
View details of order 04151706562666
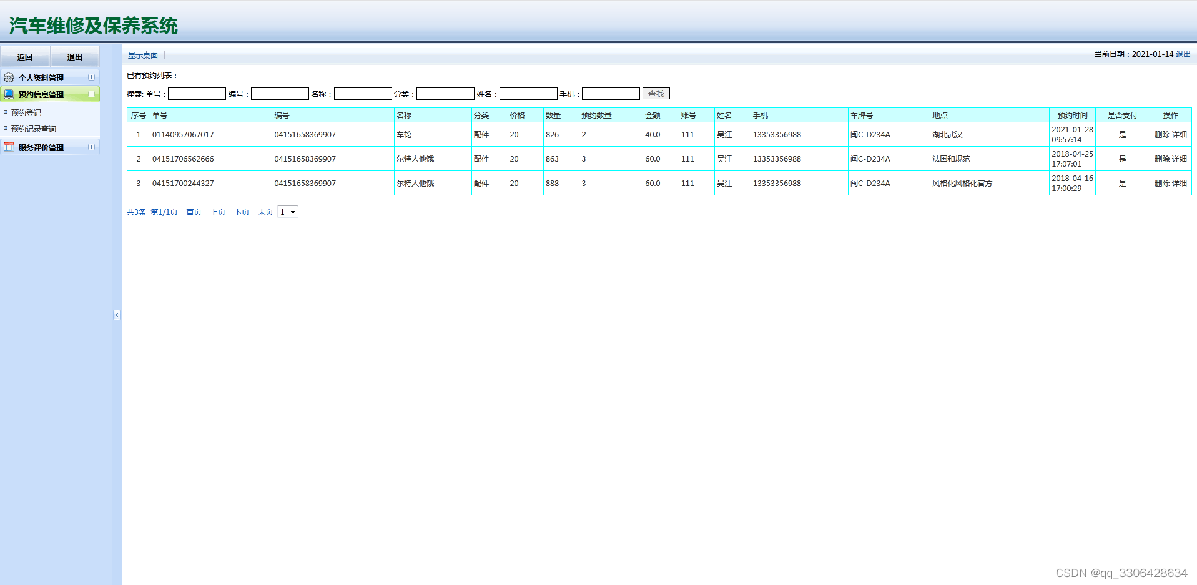point(1180,159)
